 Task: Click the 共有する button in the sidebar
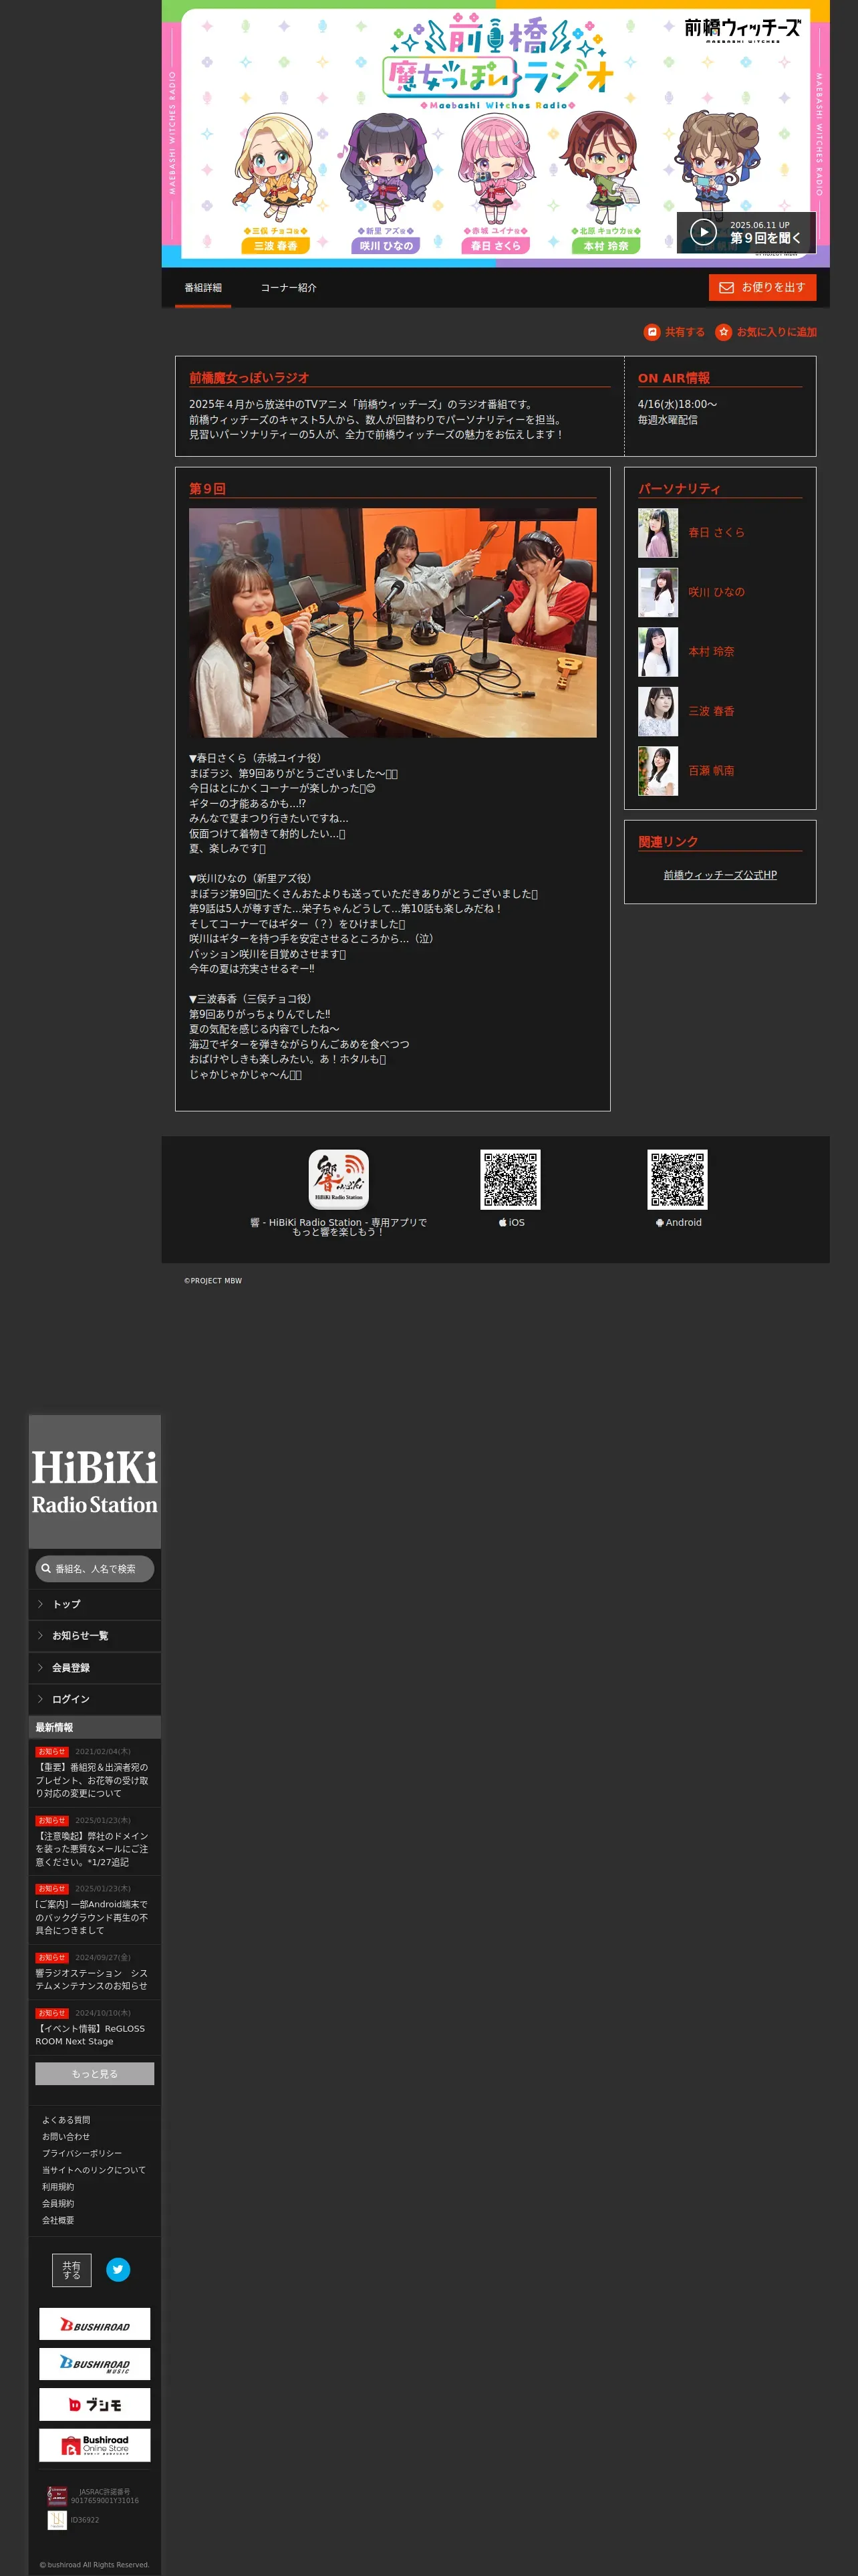(72, 2270)
